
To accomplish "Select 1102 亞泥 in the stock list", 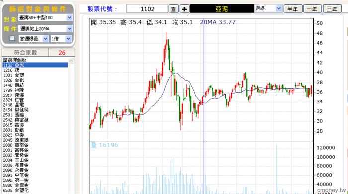I will coord(35,65).
